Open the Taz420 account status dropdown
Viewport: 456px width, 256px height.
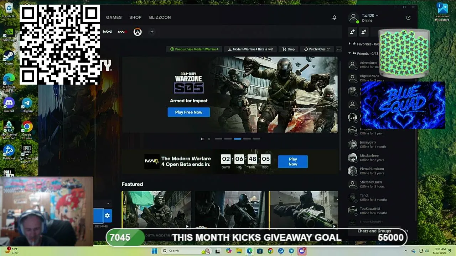[x=370, y=16]
